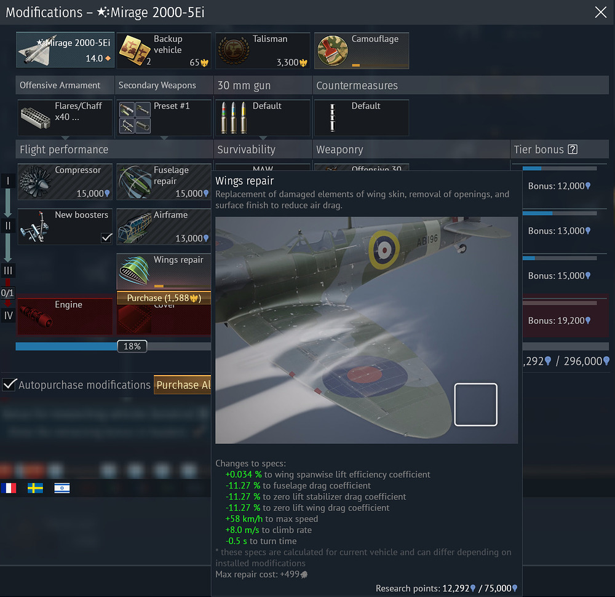
Task: Select the locked Engine modification
Action: tap(65, 317)
